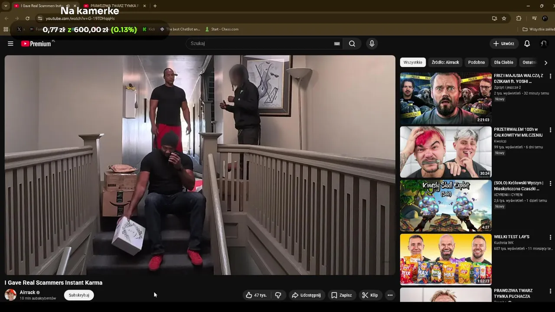Save video with Zapisz button

342,295
